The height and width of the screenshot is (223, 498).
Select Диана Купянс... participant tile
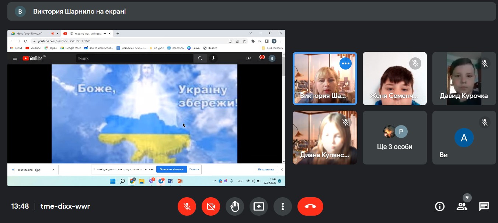(325, 138)
